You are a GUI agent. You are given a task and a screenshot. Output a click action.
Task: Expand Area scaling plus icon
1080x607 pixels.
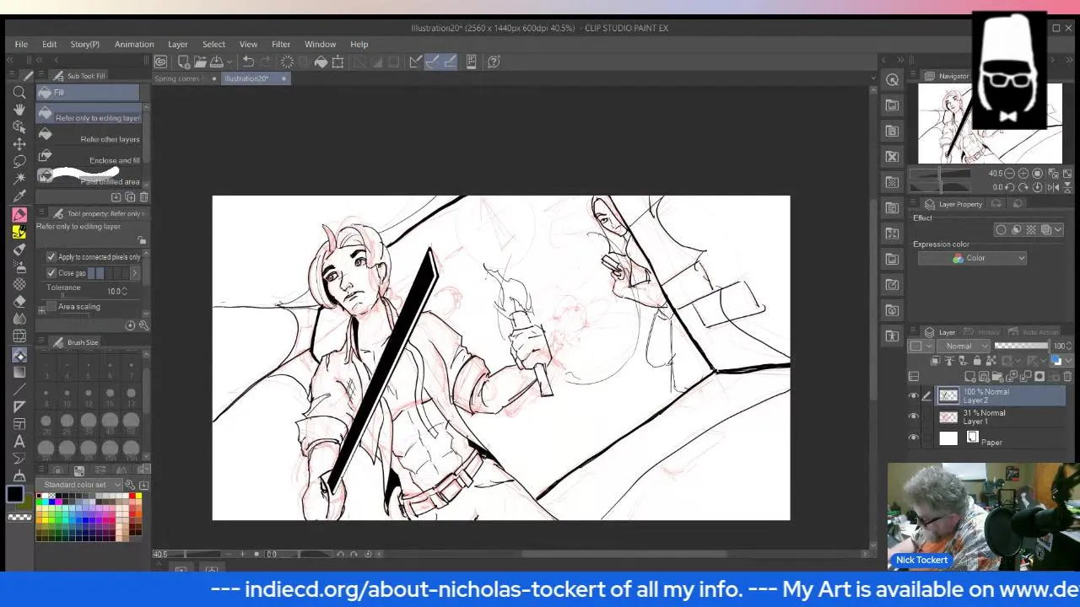(41, 310)
